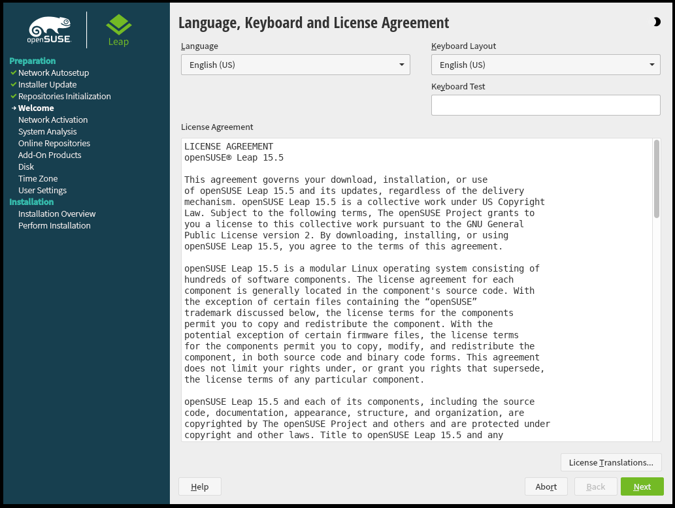Expand the Keyboard Layout combo box
This screenshot has width=675, height=508.
(x=546, y=65)
